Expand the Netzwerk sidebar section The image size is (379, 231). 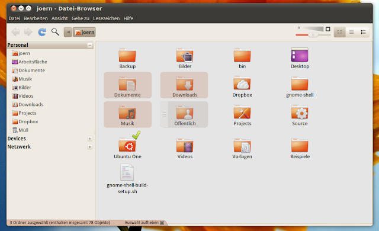[x=89, y=147]
